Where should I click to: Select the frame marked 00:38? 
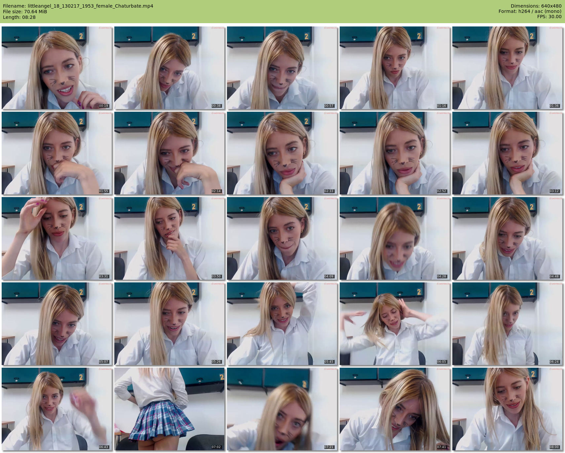[x=169, y=68]
